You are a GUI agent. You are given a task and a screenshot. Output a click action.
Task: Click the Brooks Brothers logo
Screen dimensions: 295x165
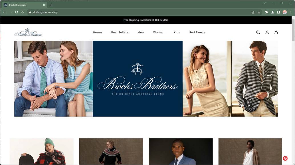pos(28,32)
